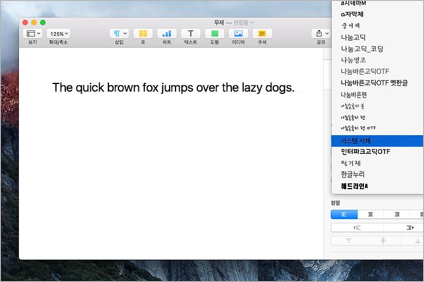Select the 궁서체 font
Image resolution: width=424 pixels, height=282 pixels.
coord(351,26)
